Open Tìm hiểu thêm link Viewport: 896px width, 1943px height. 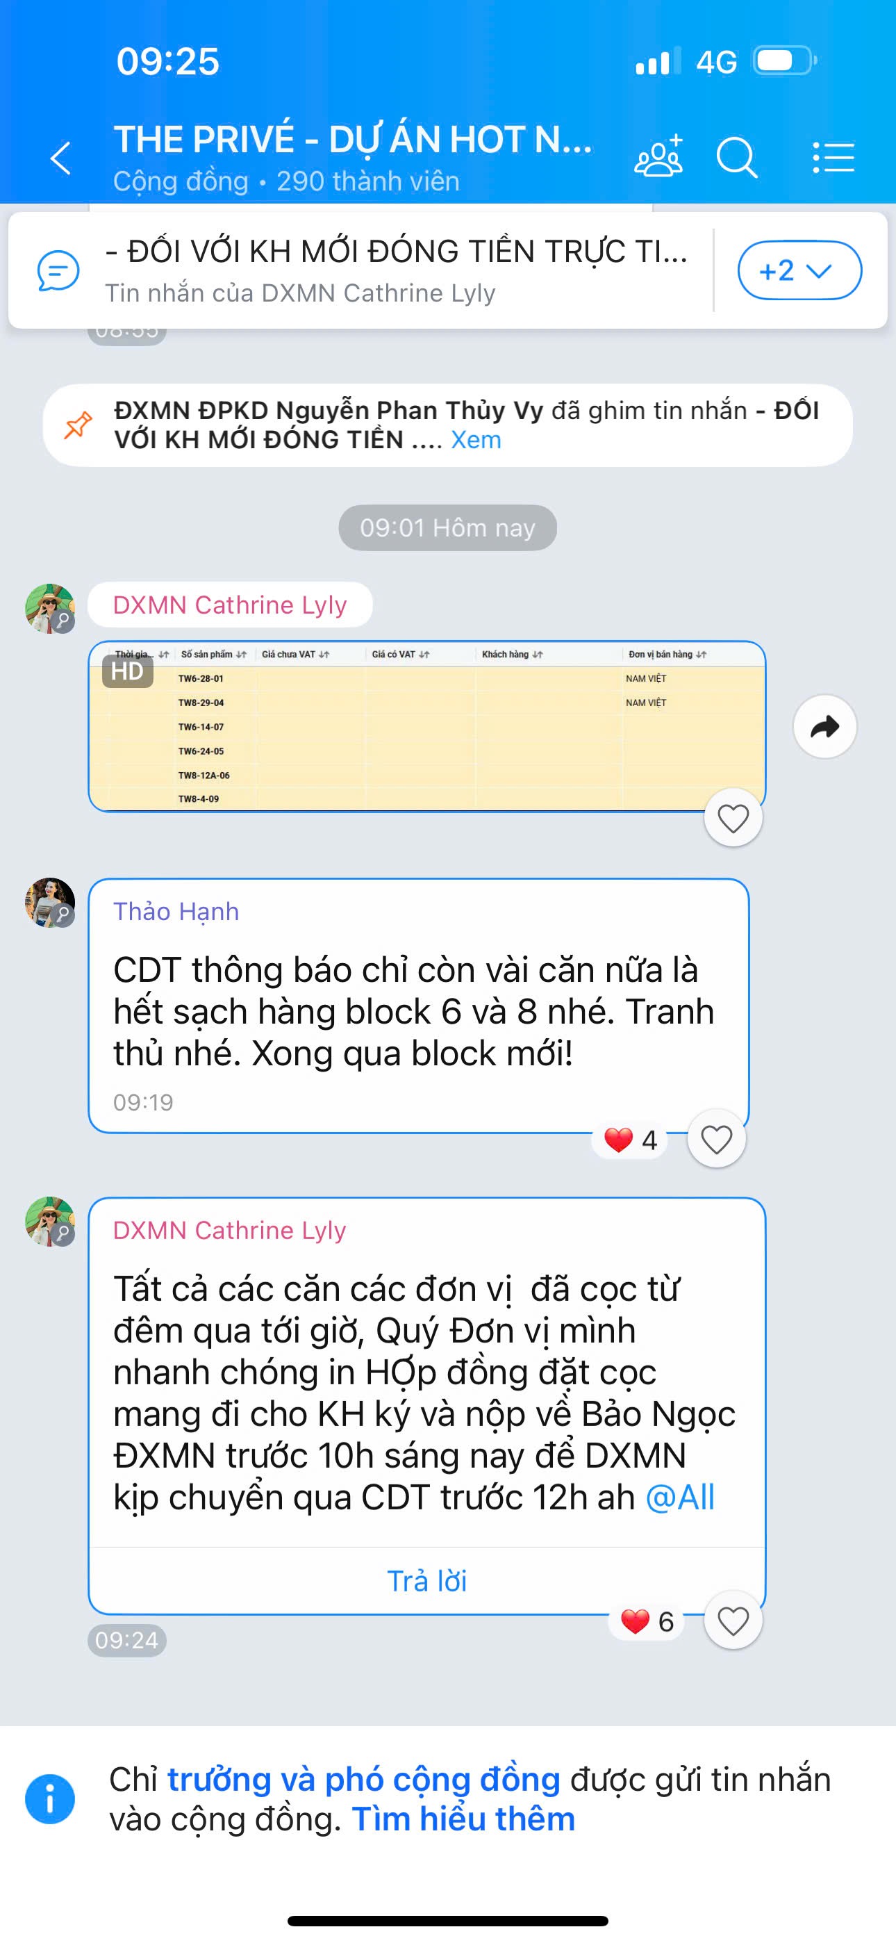click(x=463, y=1819)
